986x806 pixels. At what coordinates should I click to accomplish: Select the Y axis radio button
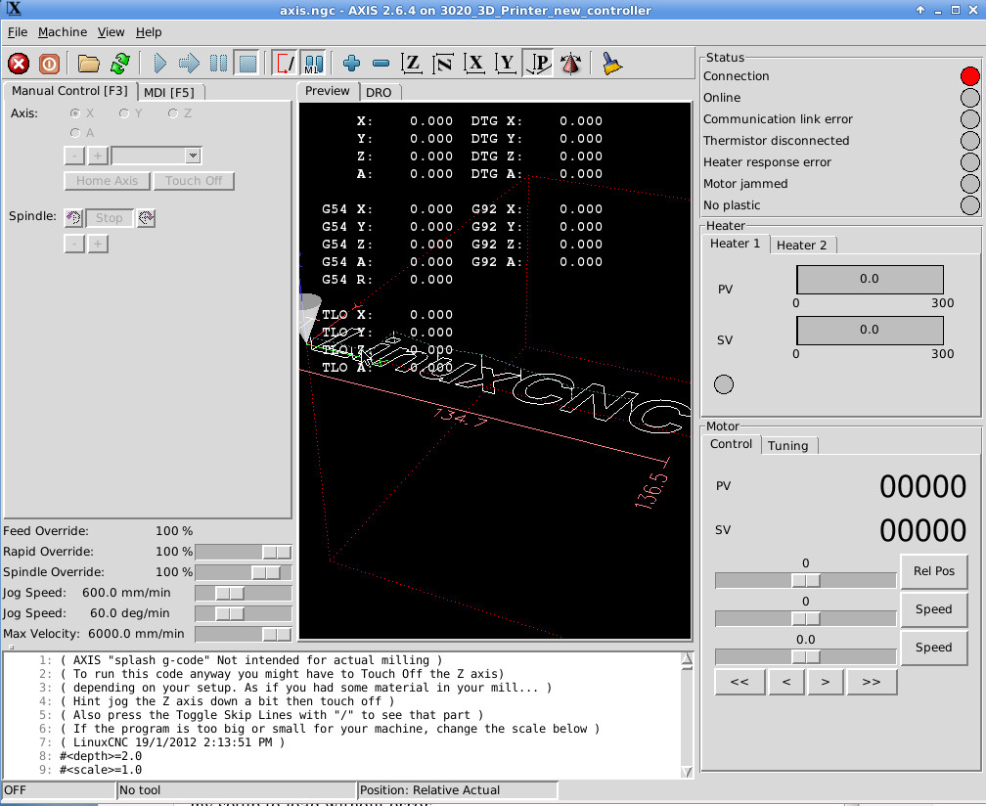[124, 113]
